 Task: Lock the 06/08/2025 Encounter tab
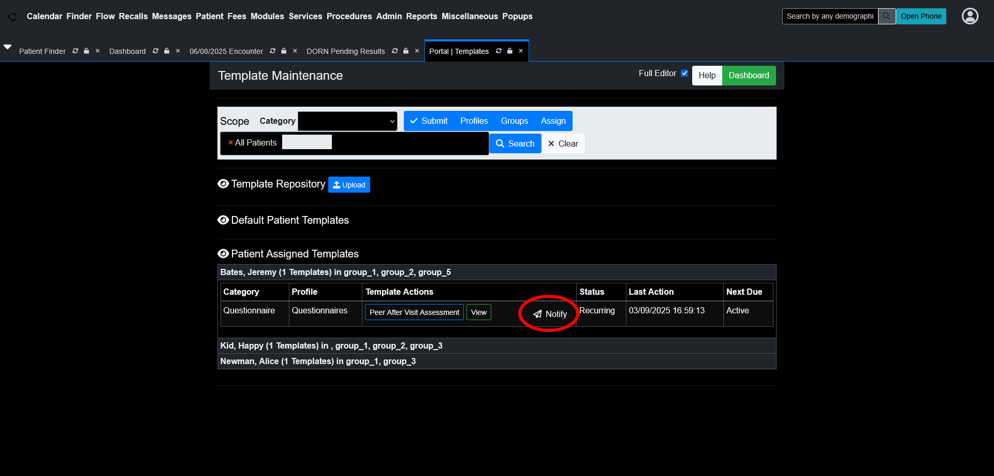click(x=284, y=51)
